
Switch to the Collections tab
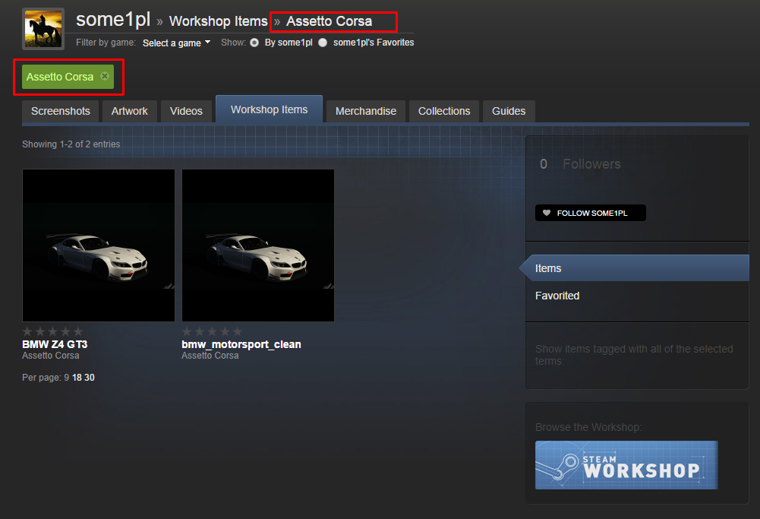click(x=444, y=111)
